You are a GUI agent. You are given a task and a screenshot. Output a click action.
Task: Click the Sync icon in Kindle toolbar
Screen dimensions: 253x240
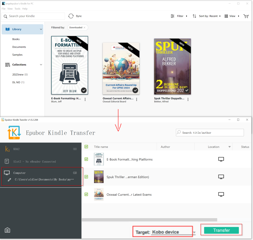click(71, 16)
